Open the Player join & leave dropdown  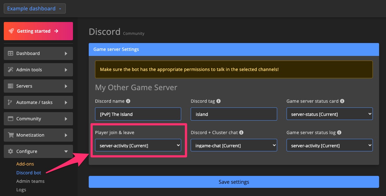(138, 145)
